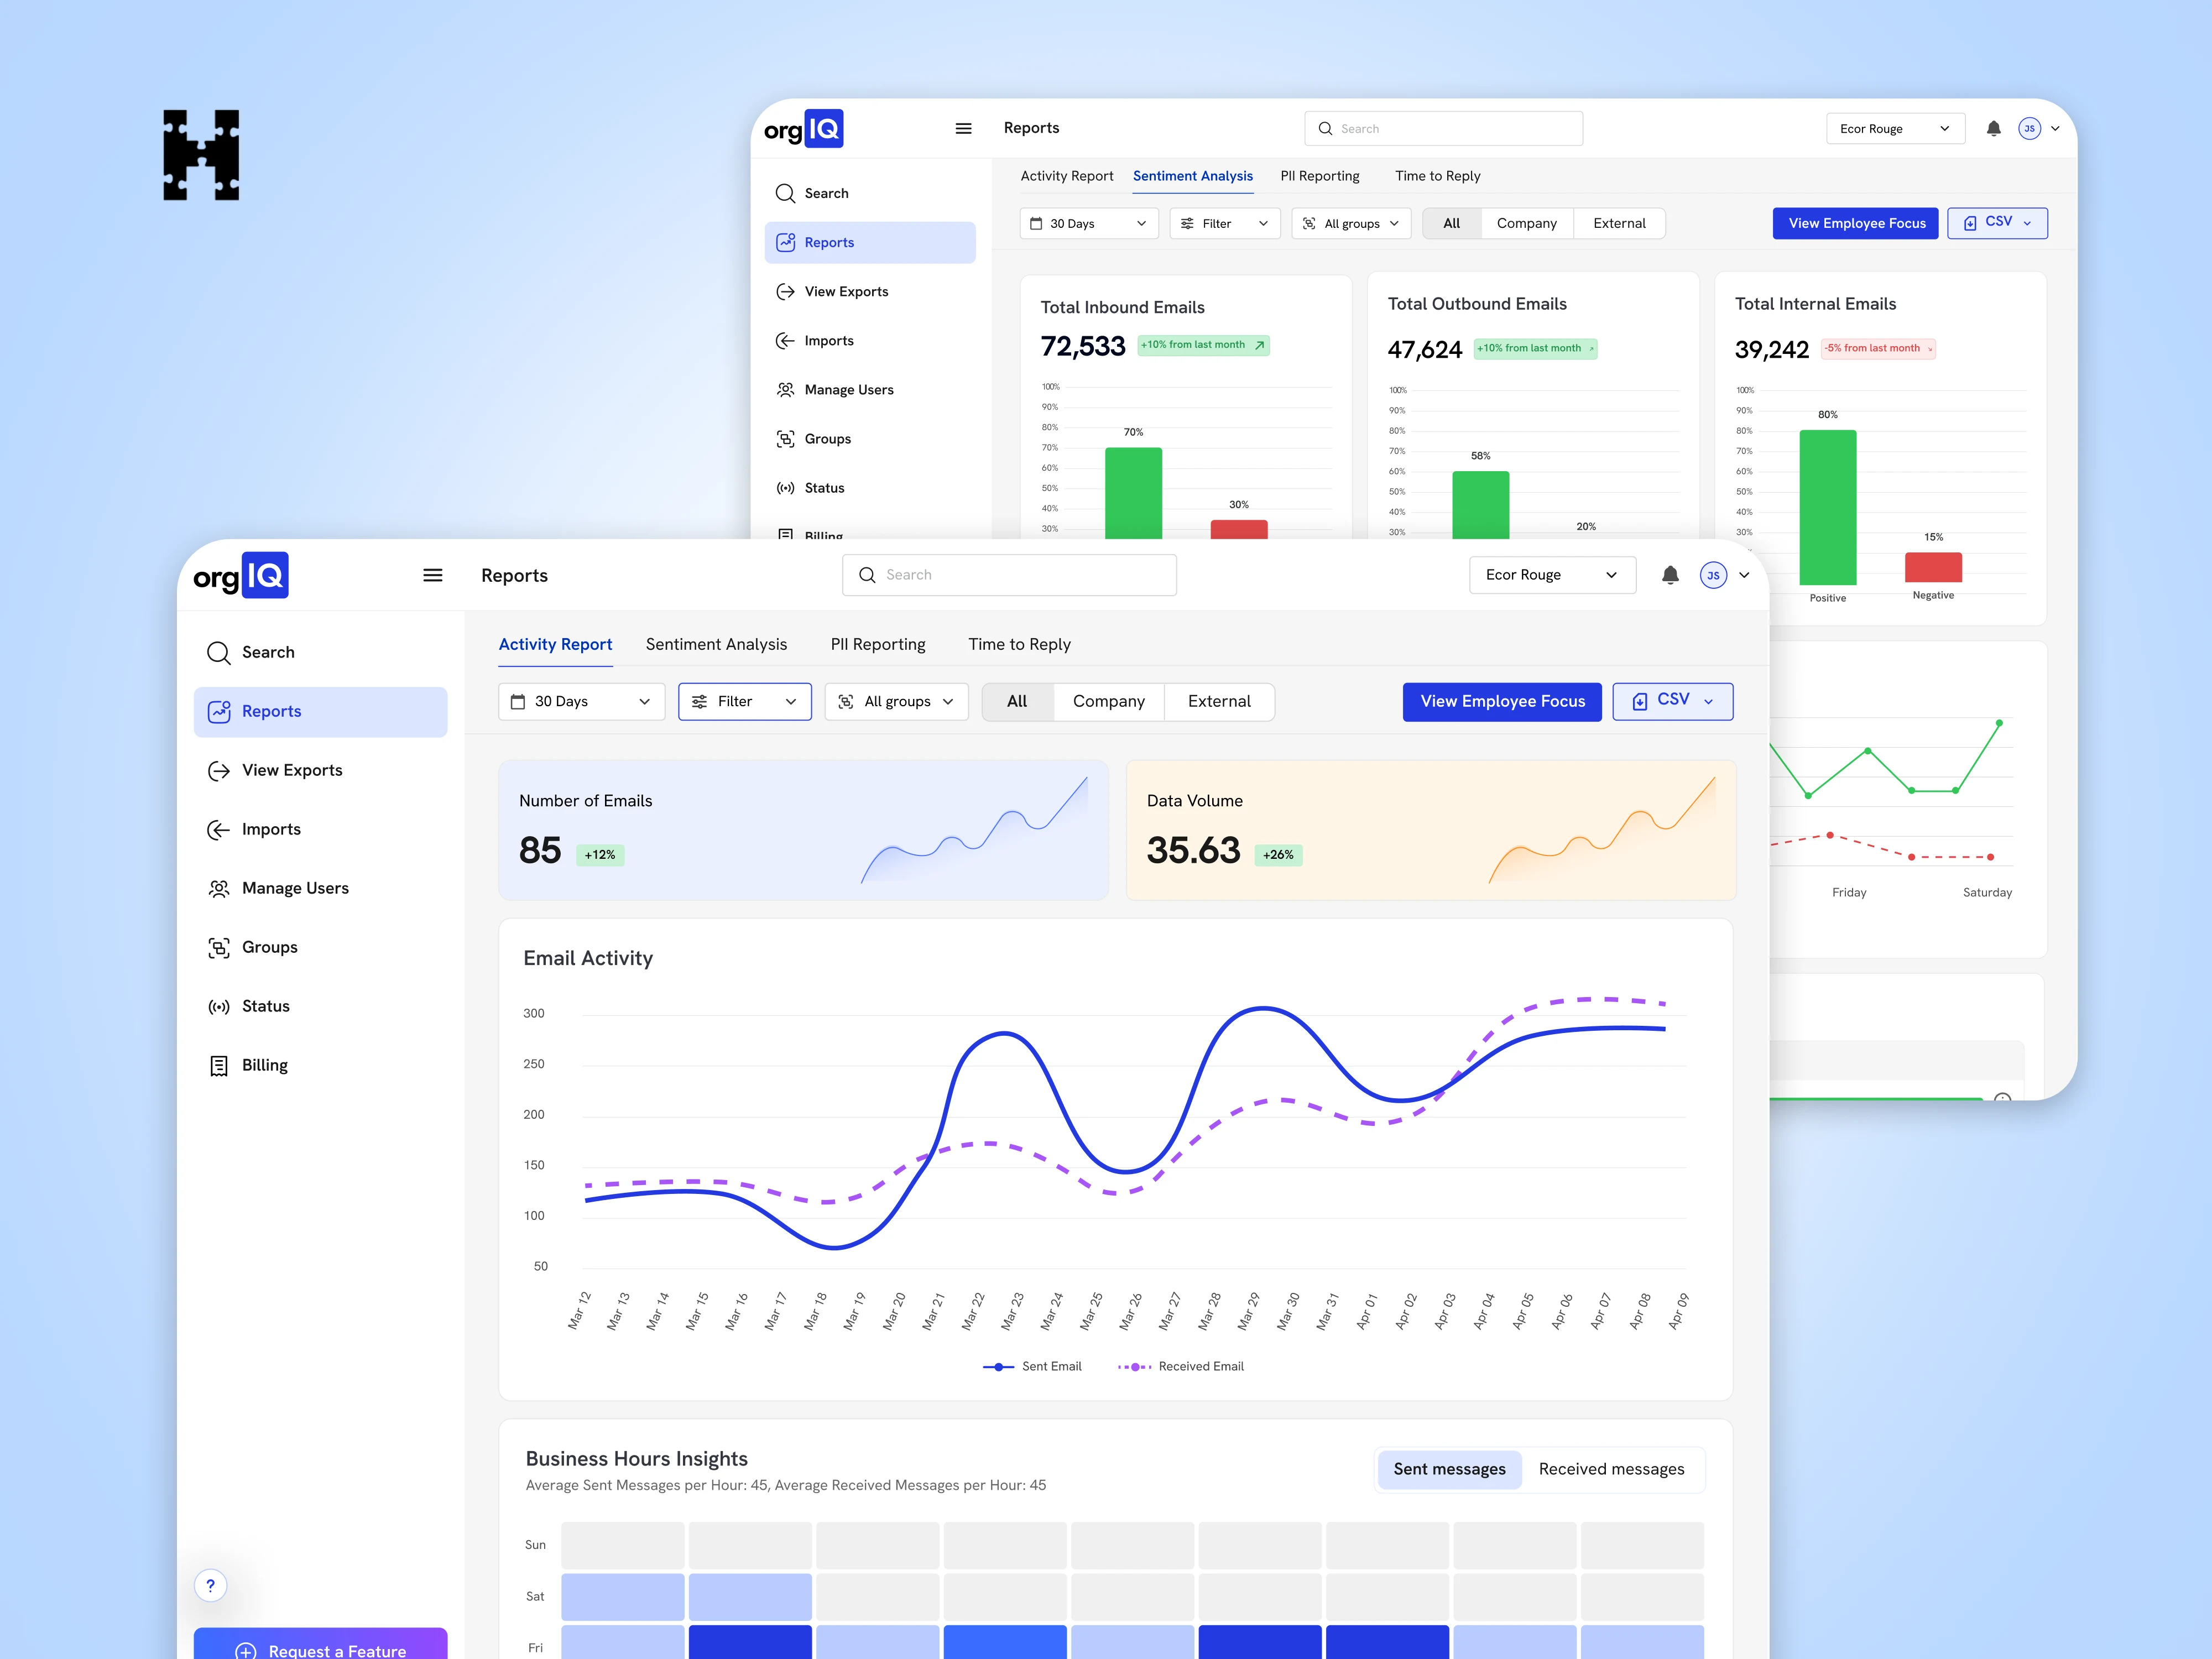Screen dimensions: 2212x1659
Task: Expand the All groups dropdown
Action: tap(895, 701)
